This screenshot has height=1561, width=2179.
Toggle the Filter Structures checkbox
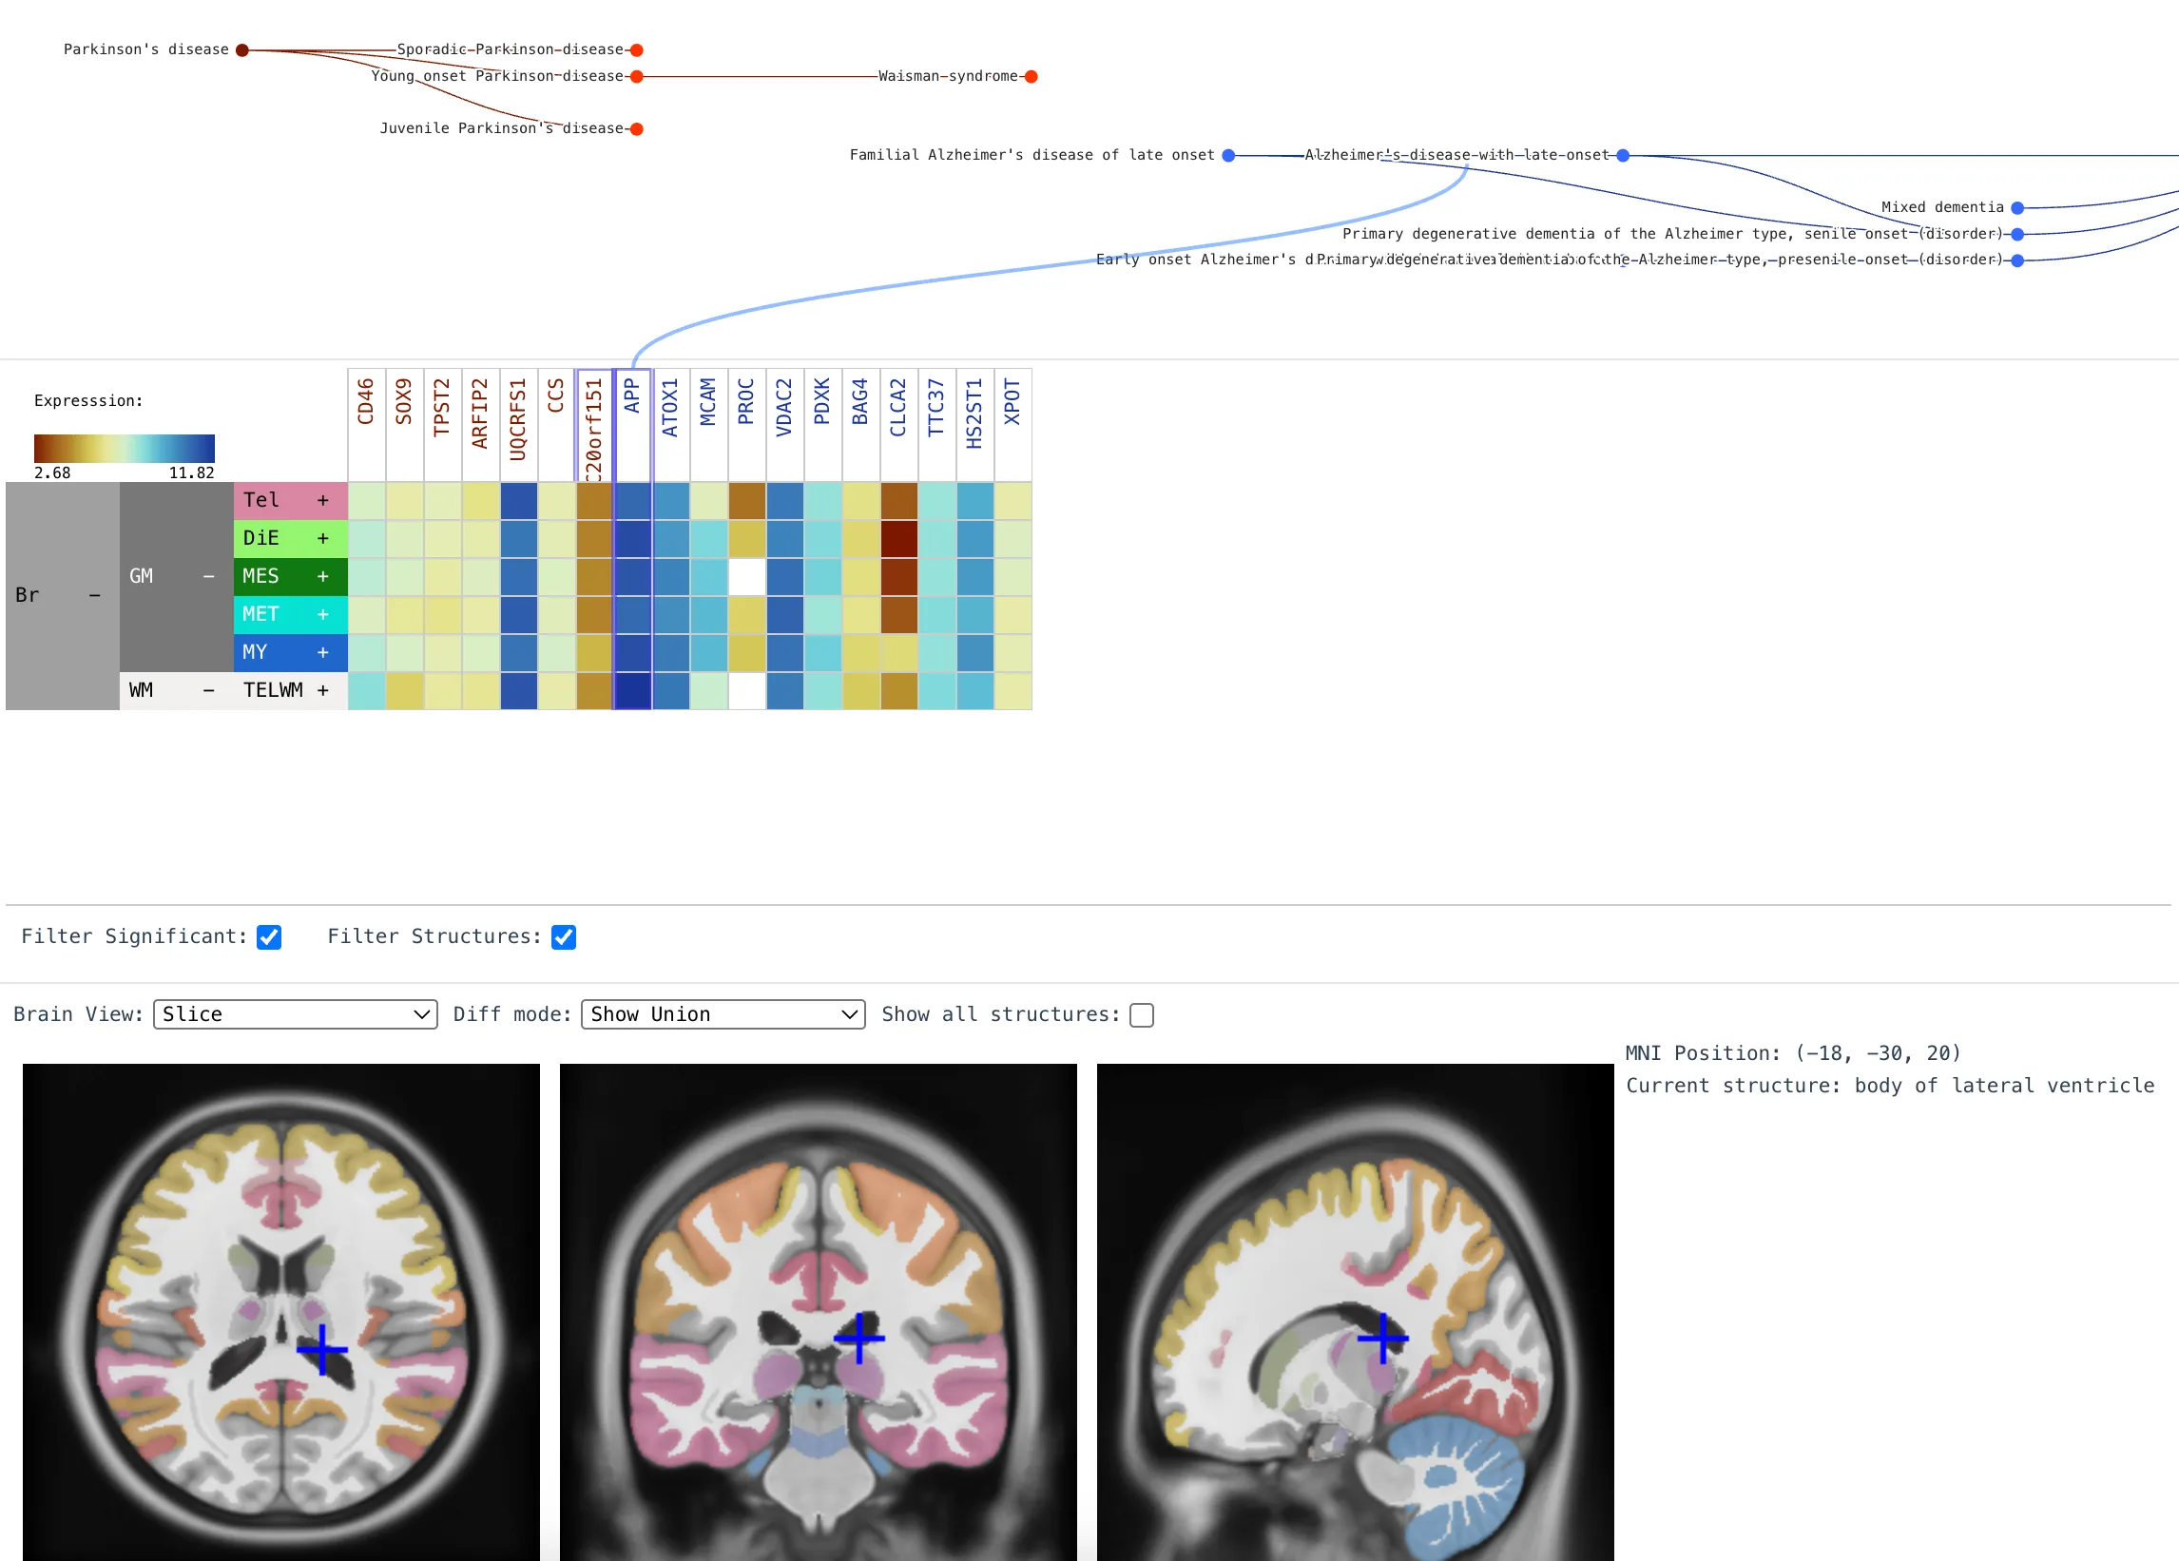(x=564, y=936)
